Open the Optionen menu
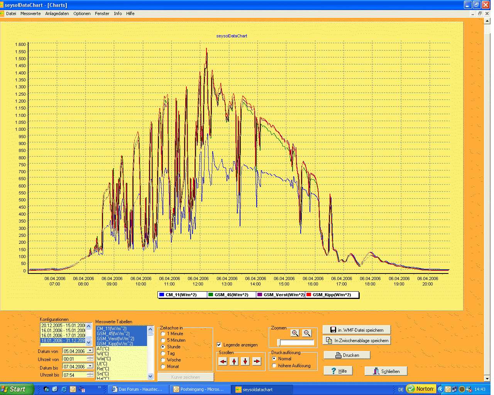This screenshot has height=395, width=494. [x=82, y=14]
